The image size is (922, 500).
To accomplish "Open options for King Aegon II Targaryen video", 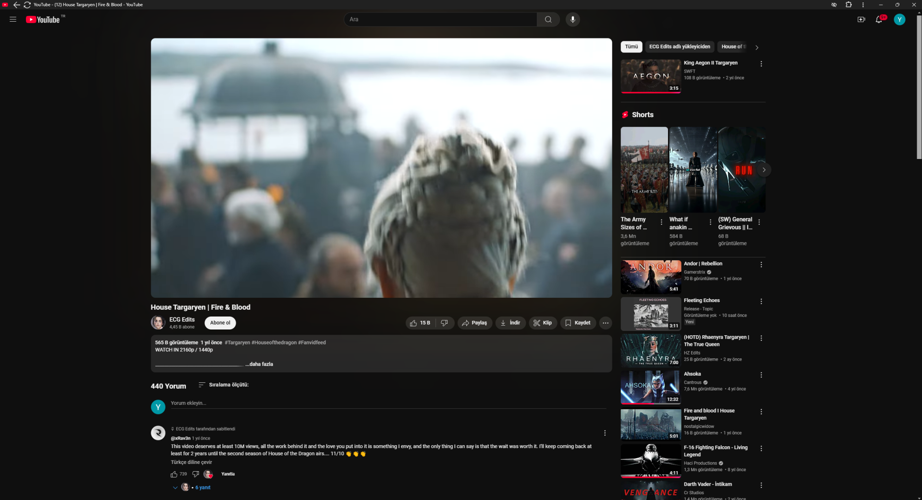I will [x=761, y=64].
